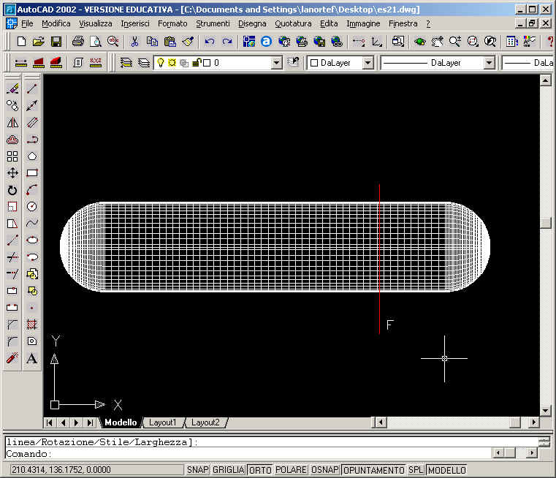Open the File menu
The width and height of the screenshot is (556, 478).
27,23
